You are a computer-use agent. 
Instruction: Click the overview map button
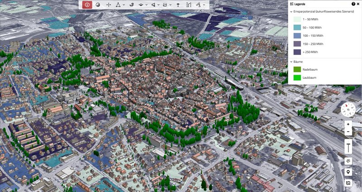coord(348,183)
